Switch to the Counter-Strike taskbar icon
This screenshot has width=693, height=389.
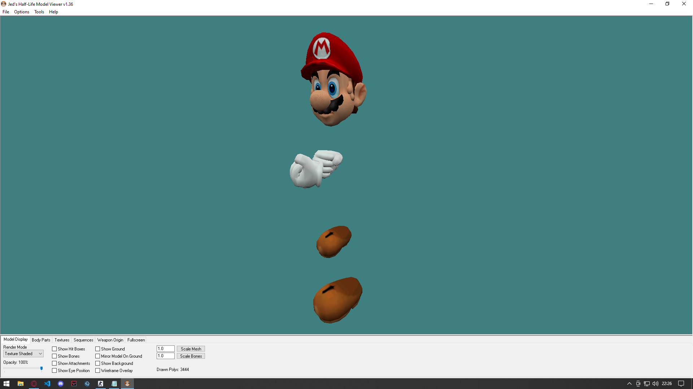(101, 384)
